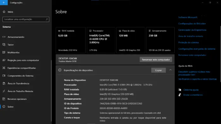Open Descobrir quantos núcleos meu processador tem
This screenshot has height=124, width=221.
[194, 73]
